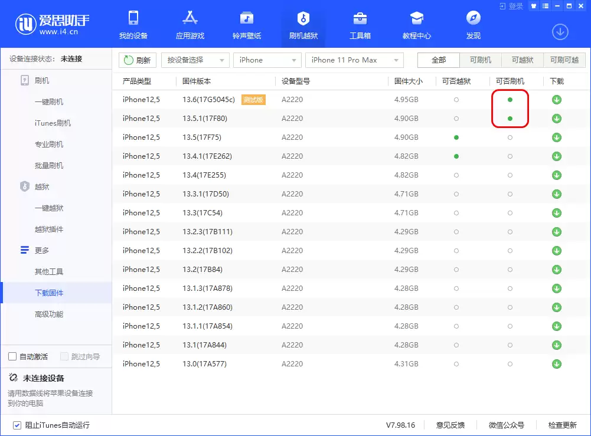This screenshot has width=591, height=436.
Task: Click the 固件大小 column header
Action: [x=409, y=81]
